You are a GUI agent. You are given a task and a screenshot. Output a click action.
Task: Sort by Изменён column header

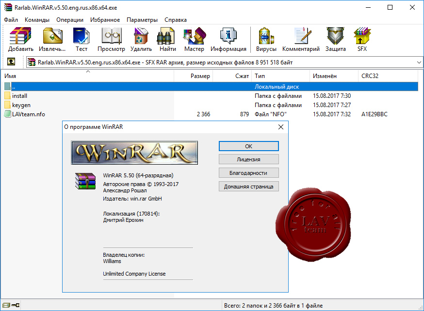click(x=334, y=76)
